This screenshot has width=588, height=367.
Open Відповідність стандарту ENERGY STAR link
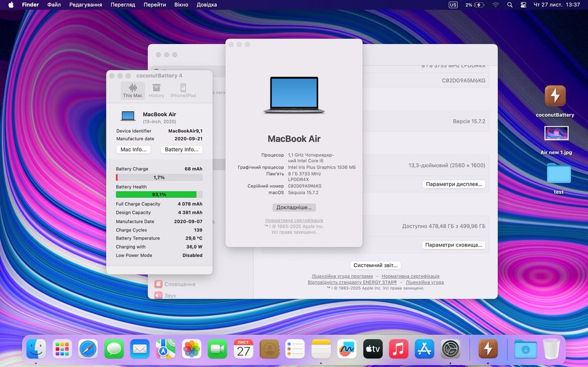pyautogui.click(x=352, y=282)
